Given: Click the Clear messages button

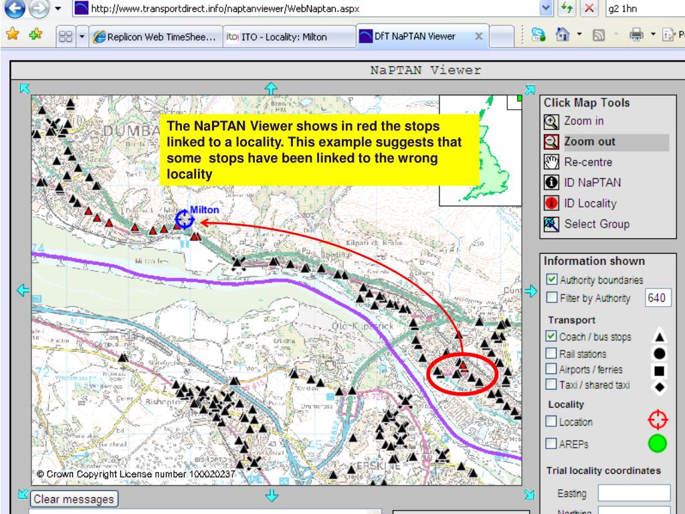Looking at the screenshot, I should [x=74, y=499].
